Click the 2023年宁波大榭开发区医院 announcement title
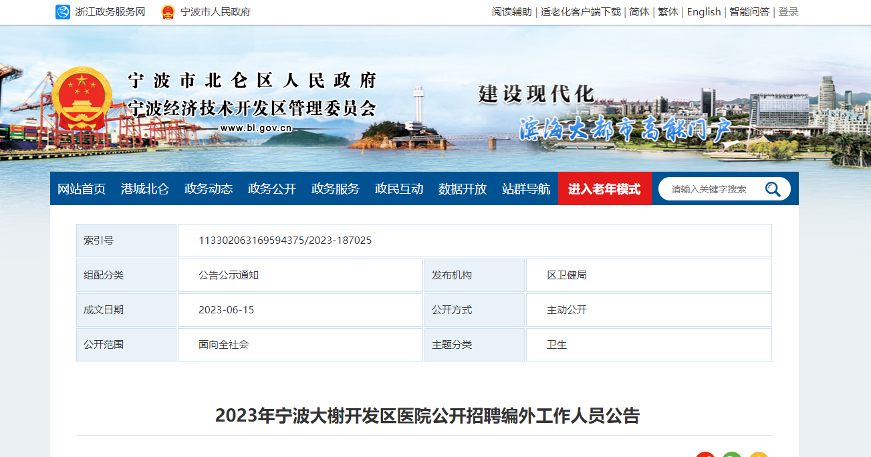Image resolution: width=871 pixels, height=457 pixels. click(x=427, y=416)
